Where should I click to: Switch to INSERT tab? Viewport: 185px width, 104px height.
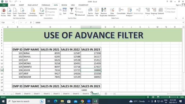coord(21,5)
